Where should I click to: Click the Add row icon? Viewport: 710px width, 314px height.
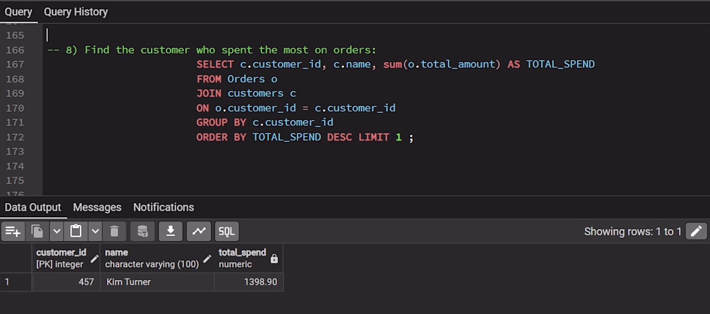(13, 231)
